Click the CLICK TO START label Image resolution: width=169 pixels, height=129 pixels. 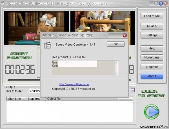pos(151,94)
